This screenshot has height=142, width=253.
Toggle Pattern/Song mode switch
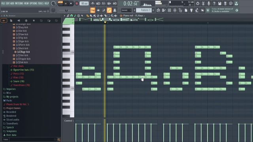[x=60, y=3]
